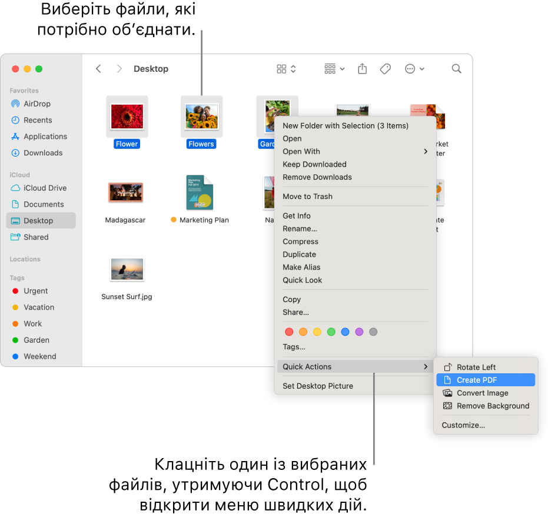This screenshot has width=548, height=517.
Task: Open AirDrop from the sidebar
Action: pos(36,104)
